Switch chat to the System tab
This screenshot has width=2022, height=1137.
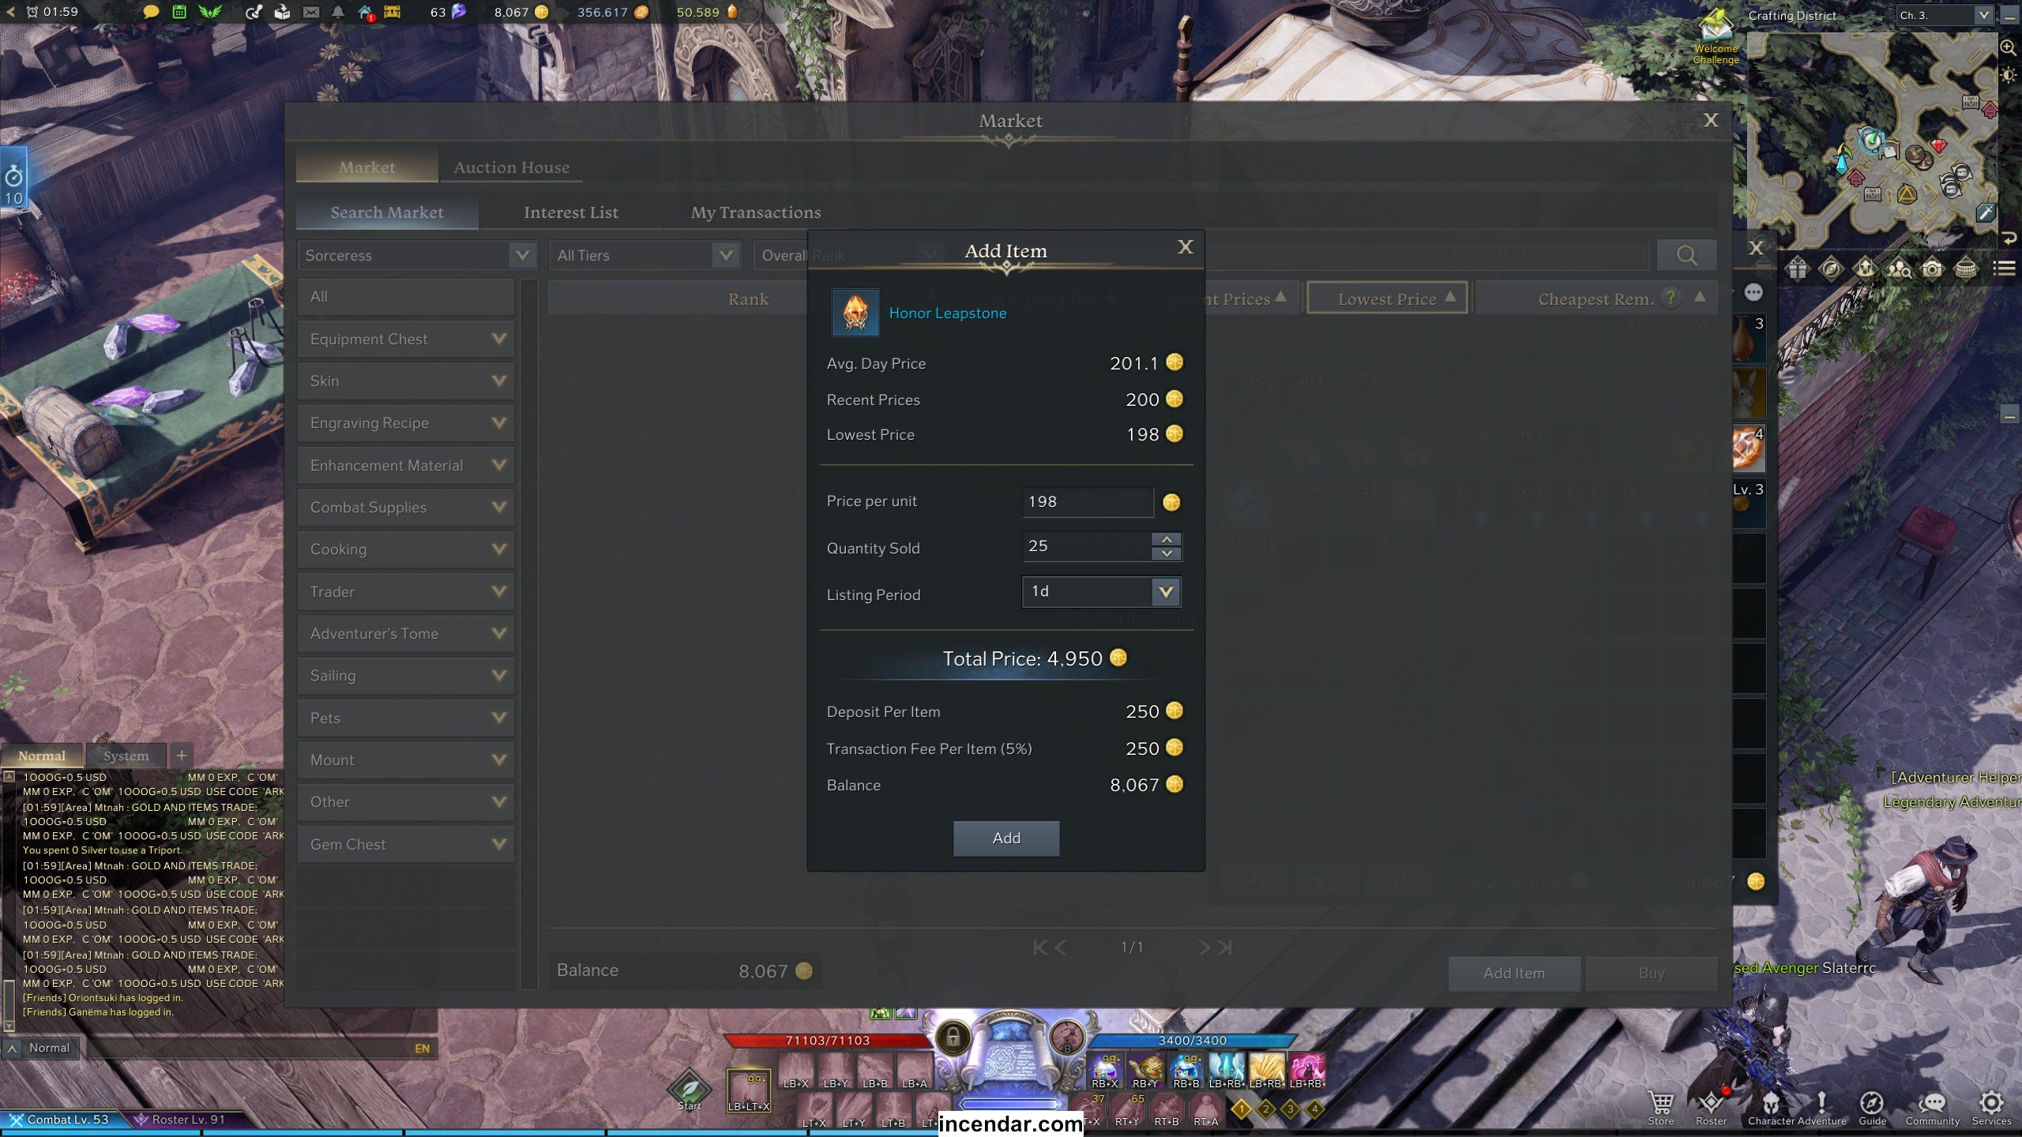(126, 756)
